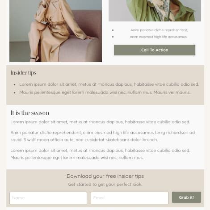The height and width of the screenshot is (210, 210).
Task: Click the floral scarf in the green jacket photo
Action: [161, 9]
